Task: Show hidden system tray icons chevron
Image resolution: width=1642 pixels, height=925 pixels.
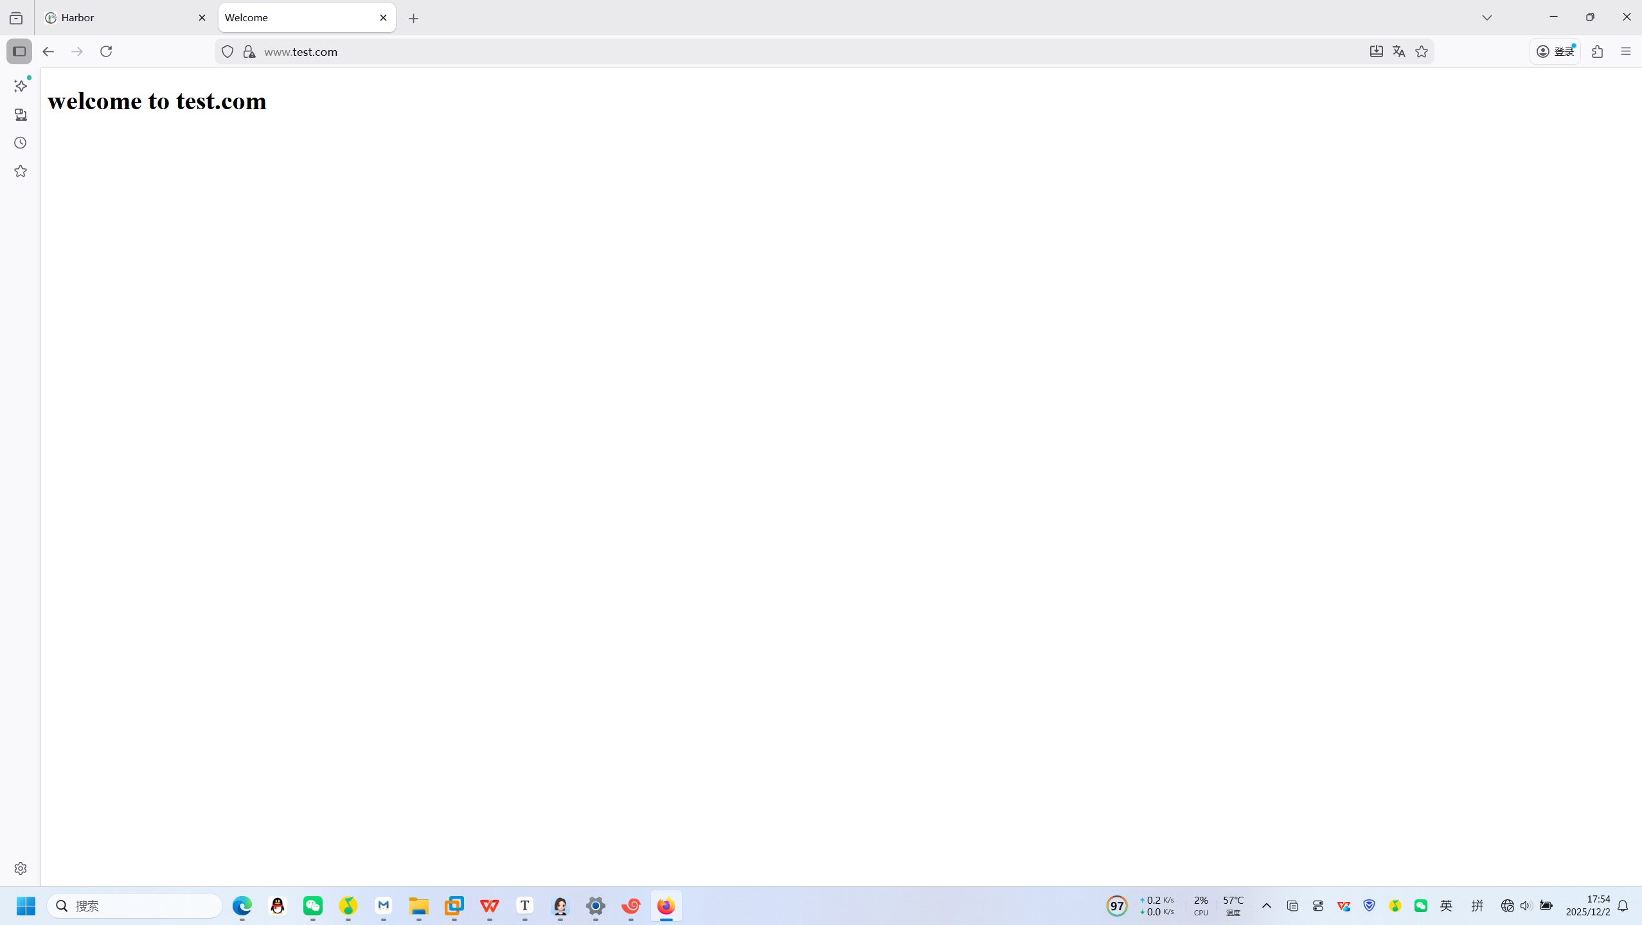Action: (x=1267, y=906)
